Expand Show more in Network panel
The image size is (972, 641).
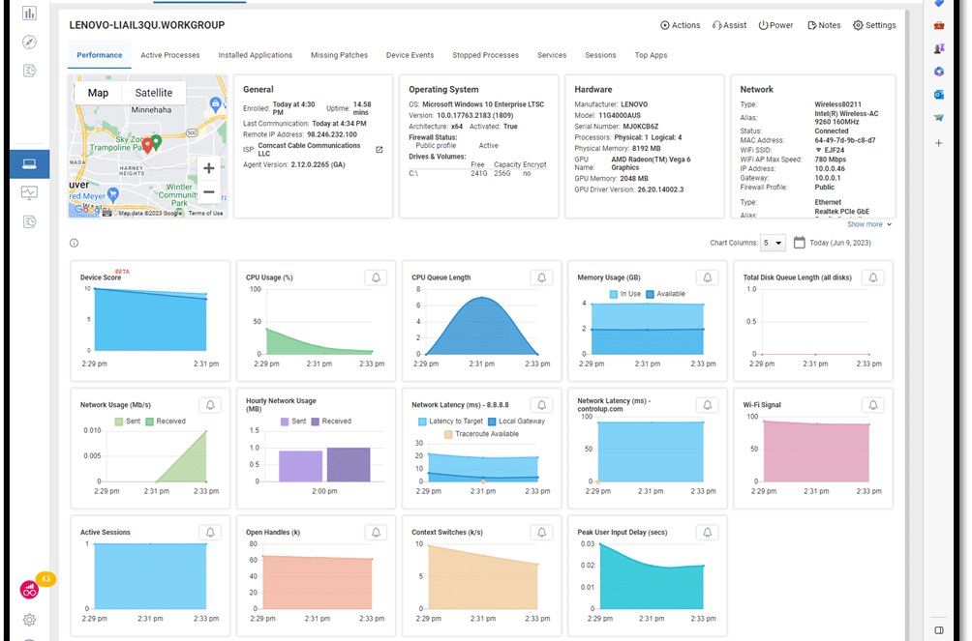869,224
